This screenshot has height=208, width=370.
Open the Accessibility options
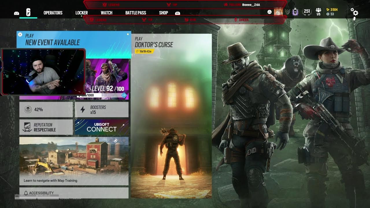pyautogui.click(x=74, y=193)
